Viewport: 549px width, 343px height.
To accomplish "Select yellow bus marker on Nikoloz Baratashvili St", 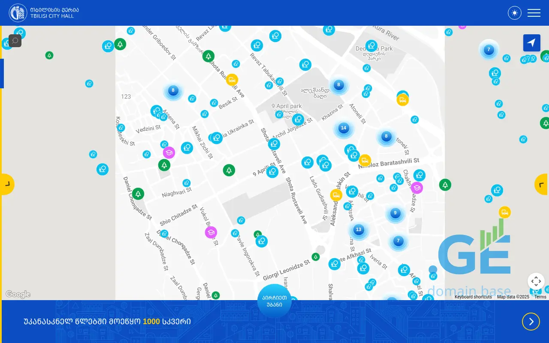I will tap(365, 160).
